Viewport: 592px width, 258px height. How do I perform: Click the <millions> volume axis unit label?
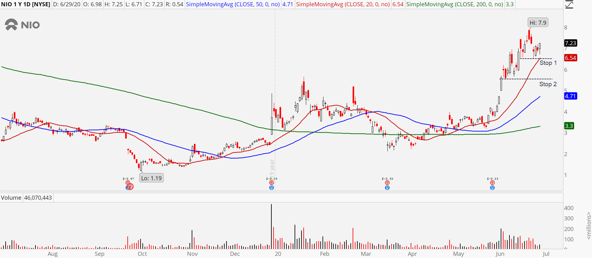589,226
